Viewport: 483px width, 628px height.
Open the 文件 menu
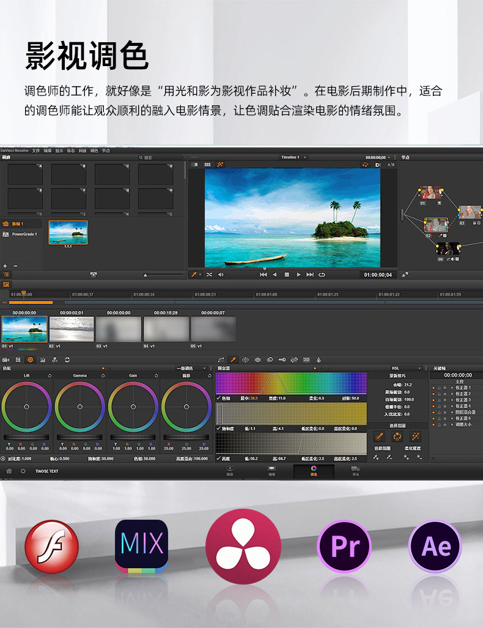click(x=36, y=151)
